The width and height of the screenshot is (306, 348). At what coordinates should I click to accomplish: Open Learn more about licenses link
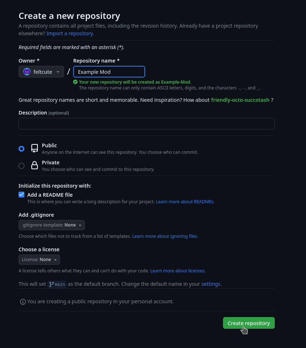tap(178, 271)
